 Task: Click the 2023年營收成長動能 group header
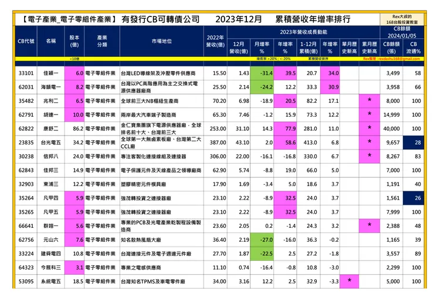click(303, 32)
